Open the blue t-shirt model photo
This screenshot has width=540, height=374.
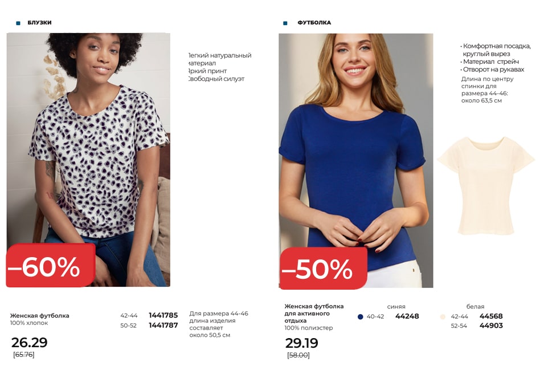tap(356, 160)
